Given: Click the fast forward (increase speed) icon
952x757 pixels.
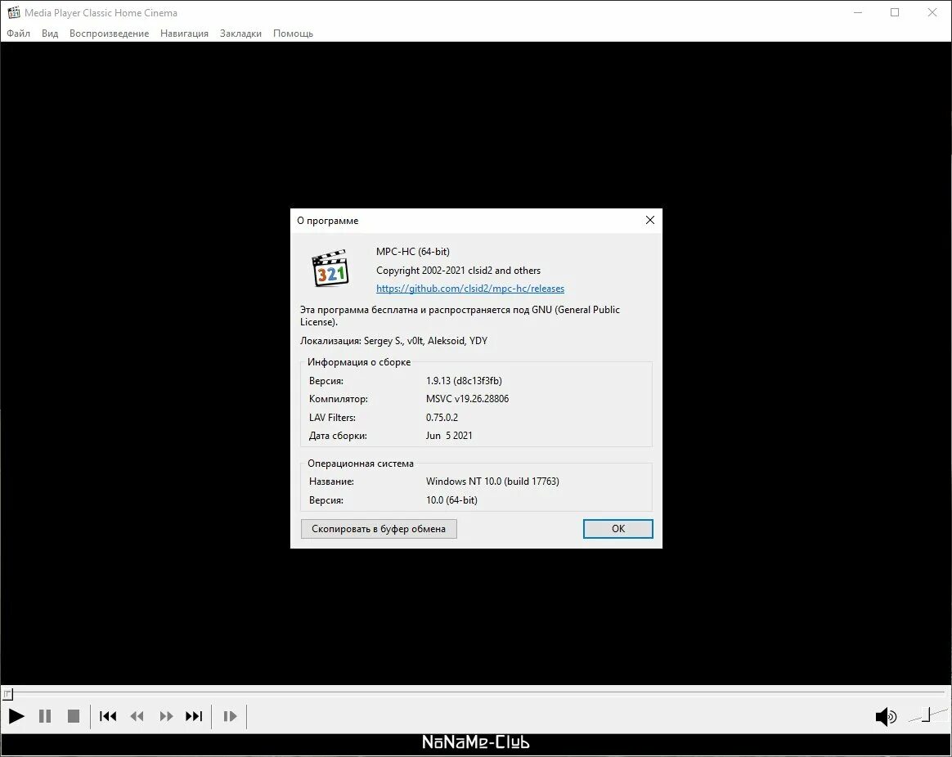Looking at the screenshot, I should pyautogui.click(x=166, y=716).
